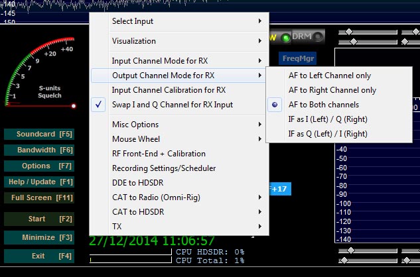This screenshot has width=420, height=277.
Task: Select AF to Both channels
Action: [x=339, y=105]
